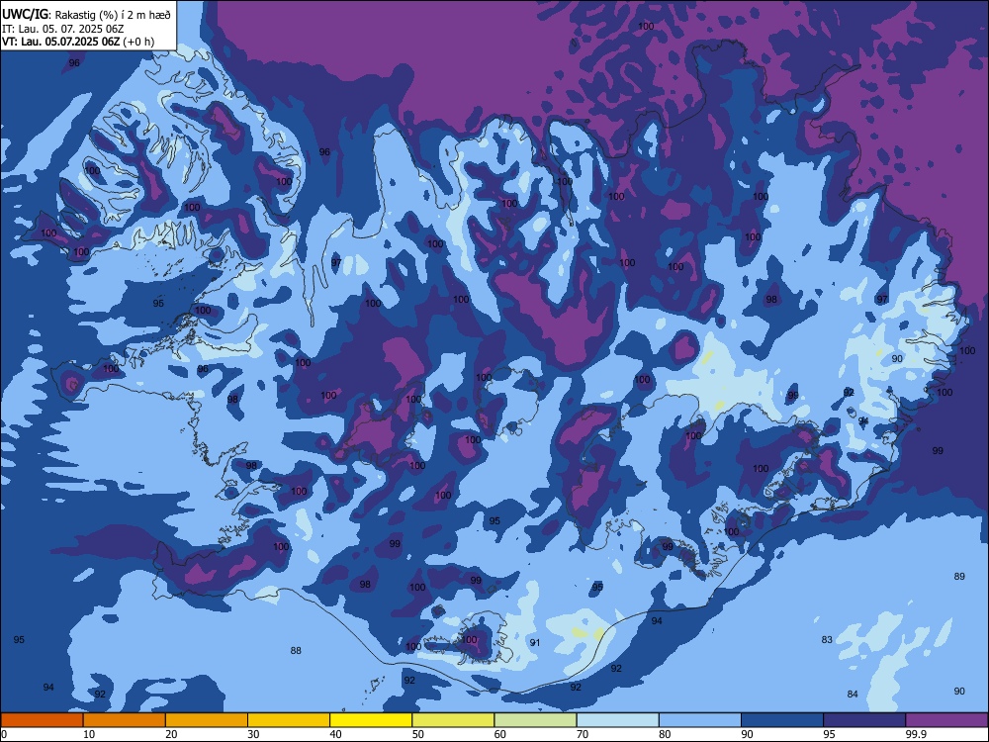
Task: Click the light blue 80–90 legend swatch
Action: (x=700, y=720)
